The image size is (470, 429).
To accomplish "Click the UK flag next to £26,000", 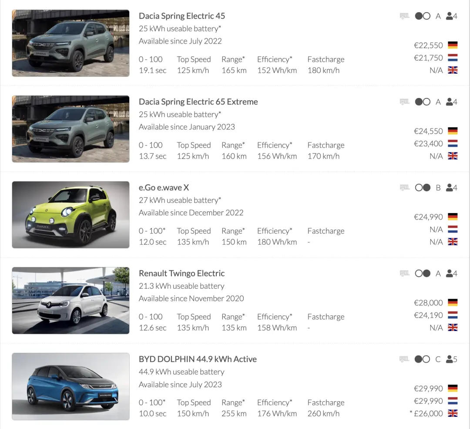I will [453, 414].
